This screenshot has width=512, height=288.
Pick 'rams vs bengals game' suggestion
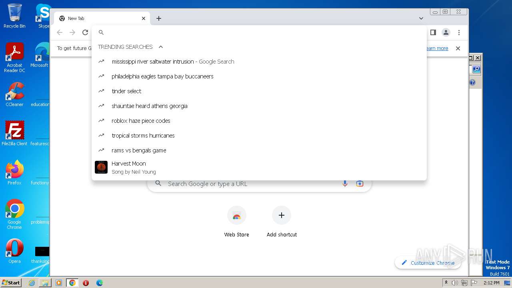tap(259, 150)
